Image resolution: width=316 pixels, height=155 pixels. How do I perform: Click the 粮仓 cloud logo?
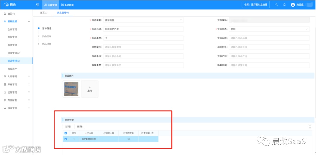coord(10,5)
